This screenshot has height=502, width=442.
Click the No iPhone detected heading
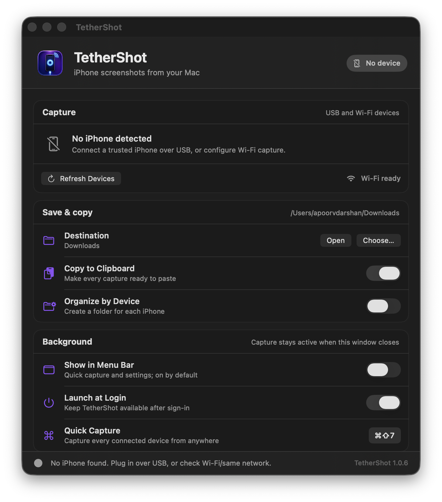click(112, 139)
